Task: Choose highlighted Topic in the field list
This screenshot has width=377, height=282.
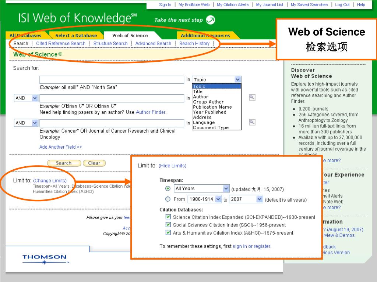Action: [216, 86]
